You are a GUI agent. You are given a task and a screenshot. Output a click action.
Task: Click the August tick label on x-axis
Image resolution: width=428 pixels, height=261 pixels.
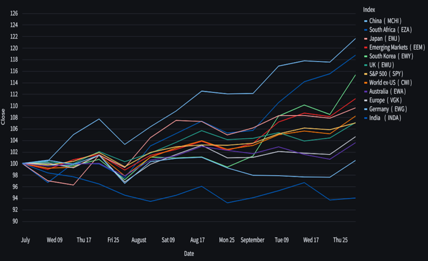[x=139, y=240]
